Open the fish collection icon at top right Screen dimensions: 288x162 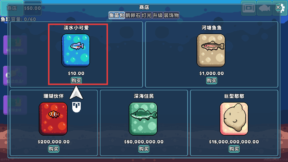pyautogui.click(x=264, y=8)
